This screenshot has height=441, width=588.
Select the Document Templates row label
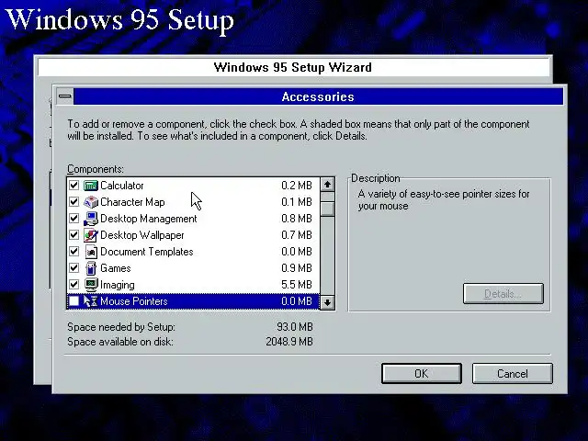click(147, 252)
